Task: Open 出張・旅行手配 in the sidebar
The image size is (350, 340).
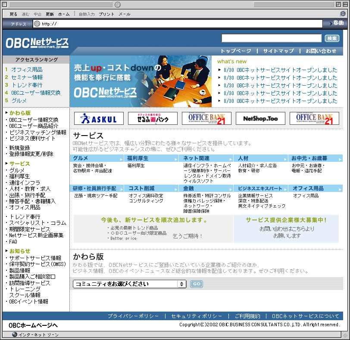Action: [x=27, y=195]
